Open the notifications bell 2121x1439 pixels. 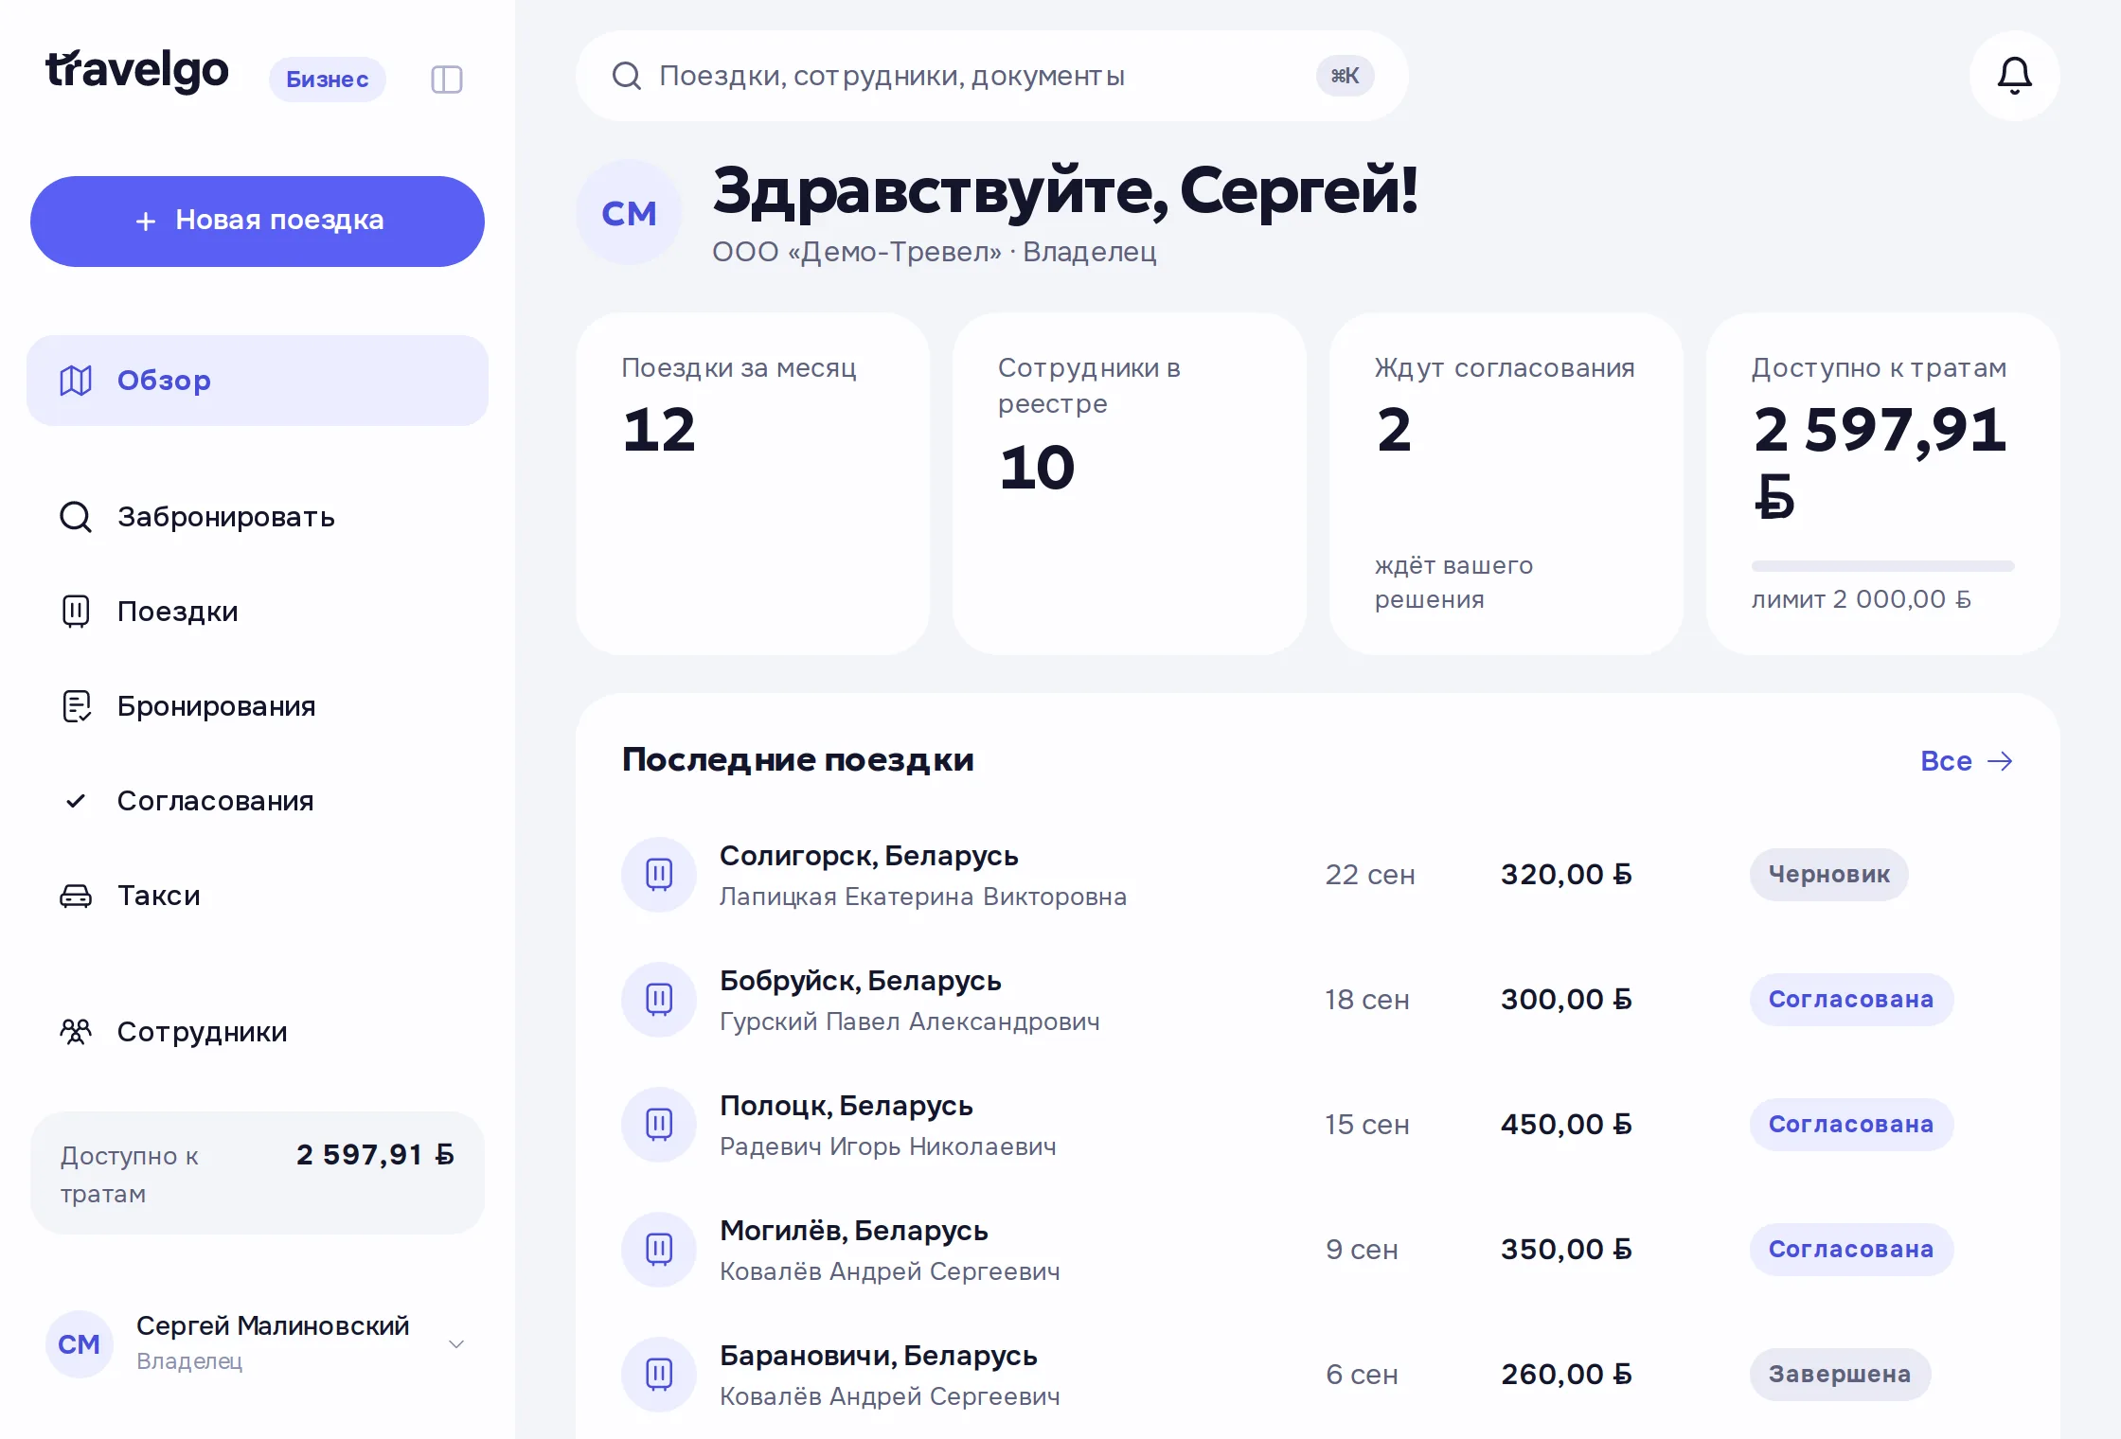[x=2014, y=76]
